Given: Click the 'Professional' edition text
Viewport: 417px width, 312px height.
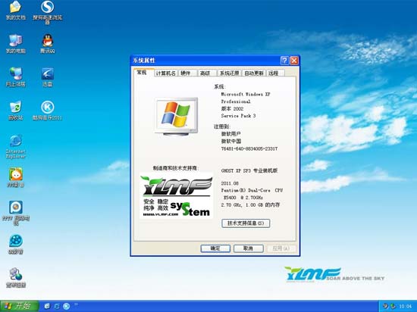Looking at the screenshot, I should point(236,101).
